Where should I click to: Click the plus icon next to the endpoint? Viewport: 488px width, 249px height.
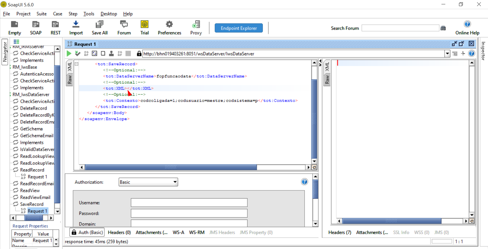(x=463, y=53)
